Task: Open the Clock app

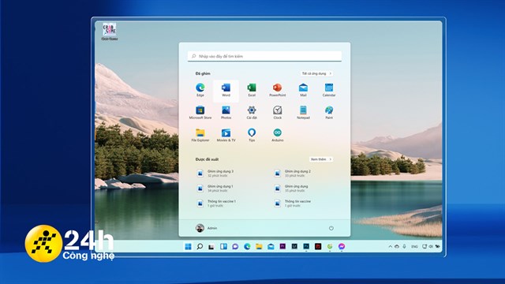Action: [x=277, y=112]
